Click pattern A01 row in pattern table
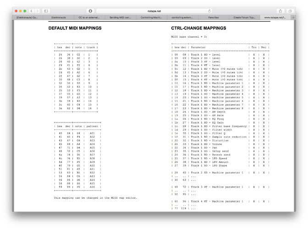This screenshot has height=229, width=308. 77,134
